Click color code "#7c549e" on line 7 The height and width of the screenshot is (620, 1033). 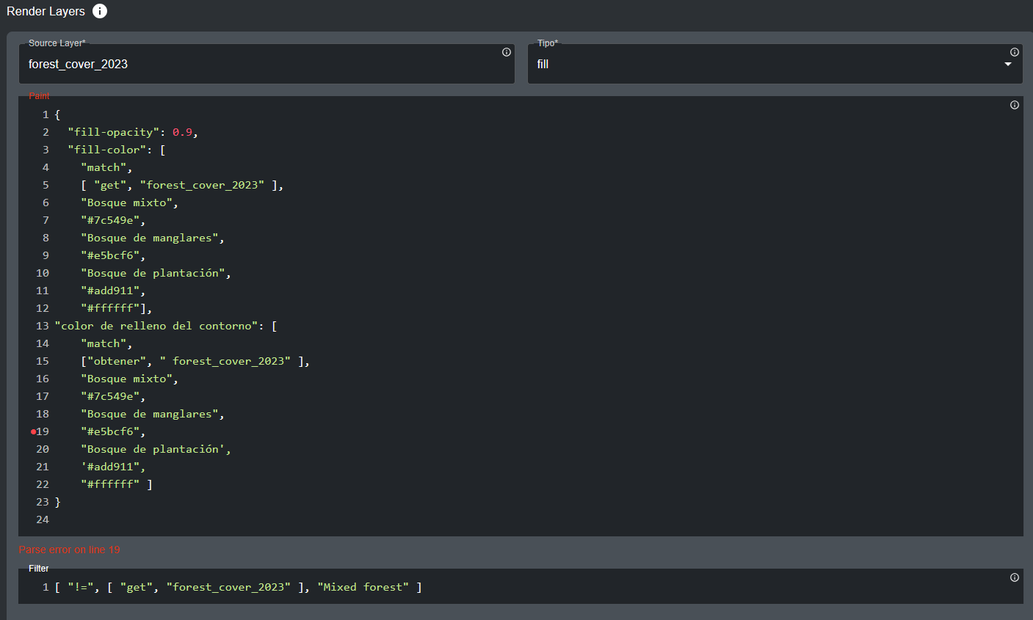tap(110, 220)
